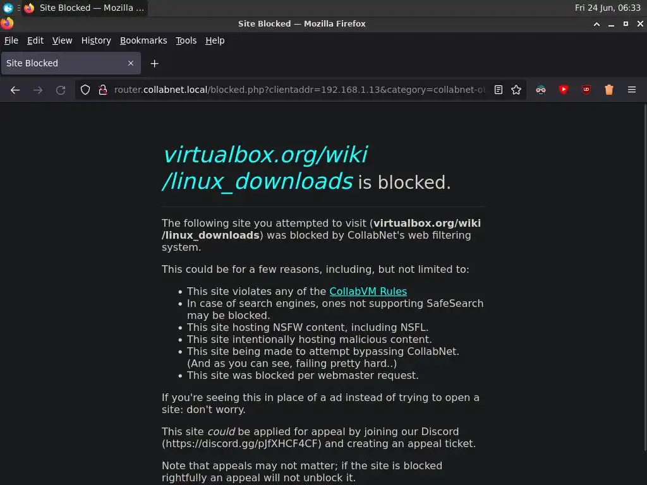Go back to the previous page
The height and width of the screenshot is (485, 647).
[15, 90]
